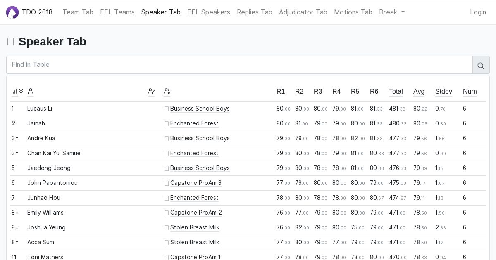This screenshot has width=496, height=260.
Task: Sort table by Stdev column
Action: click(444, 92)
